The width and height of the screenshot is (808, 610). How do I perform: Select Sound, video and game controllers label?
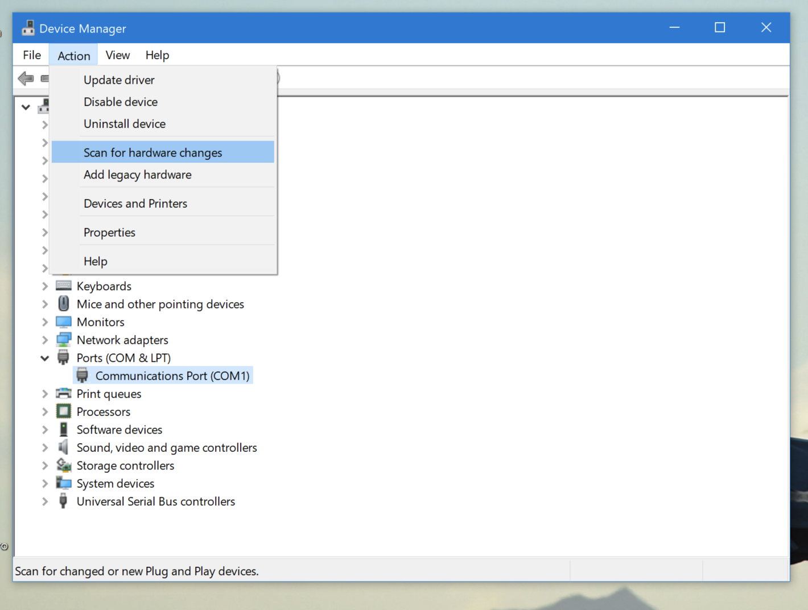pyautogui.click(x=167, y=448)
